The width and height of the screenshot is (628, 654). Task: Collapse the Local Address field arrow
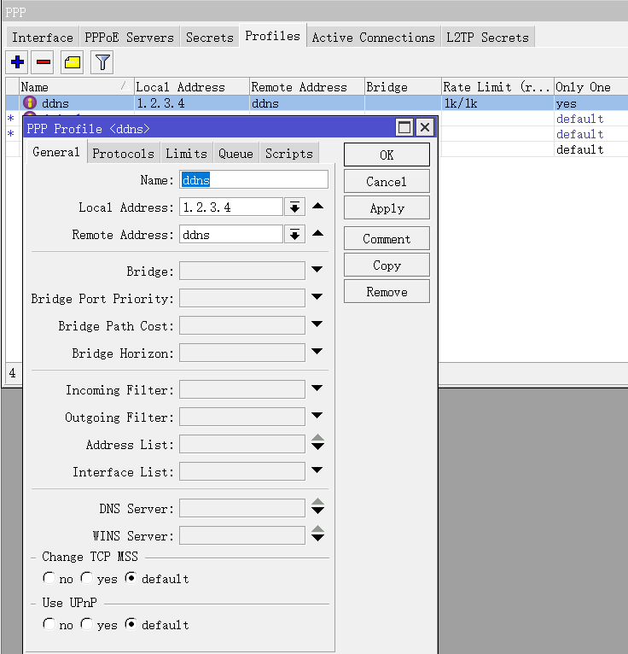click(x=317, y=207)
